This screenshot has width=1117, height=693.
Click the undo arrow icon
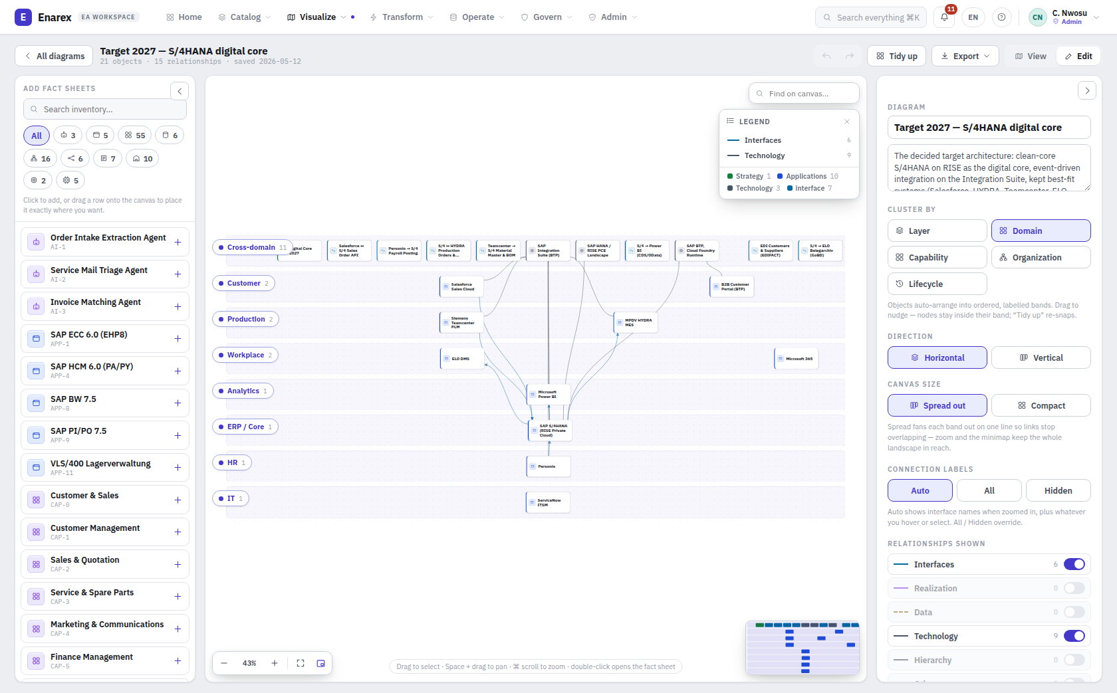coord(826,56)
